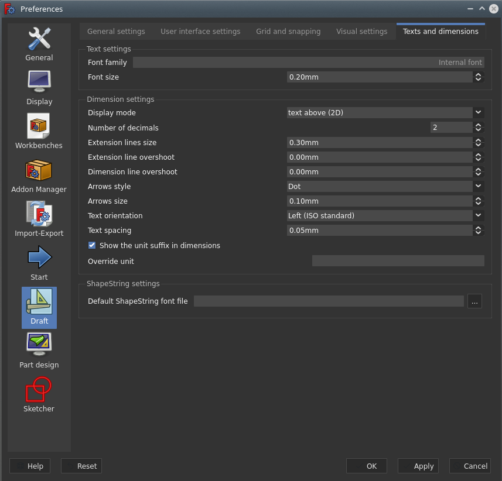Screen dimensions: 502x481
Task: Select the Addon Manager icon
Action: [39, 176]
